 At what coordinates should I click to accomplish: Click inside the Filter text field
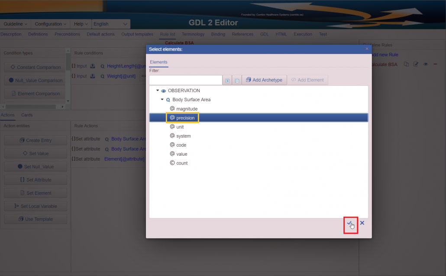(185, 80)
